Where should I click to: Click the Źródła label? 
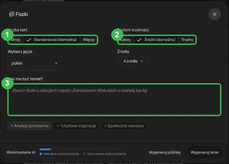tap(123, 51)
